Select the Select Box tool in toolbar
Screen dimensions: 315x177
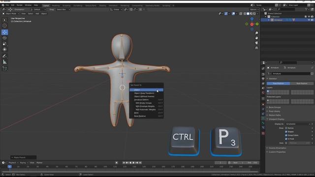[4, 20]
